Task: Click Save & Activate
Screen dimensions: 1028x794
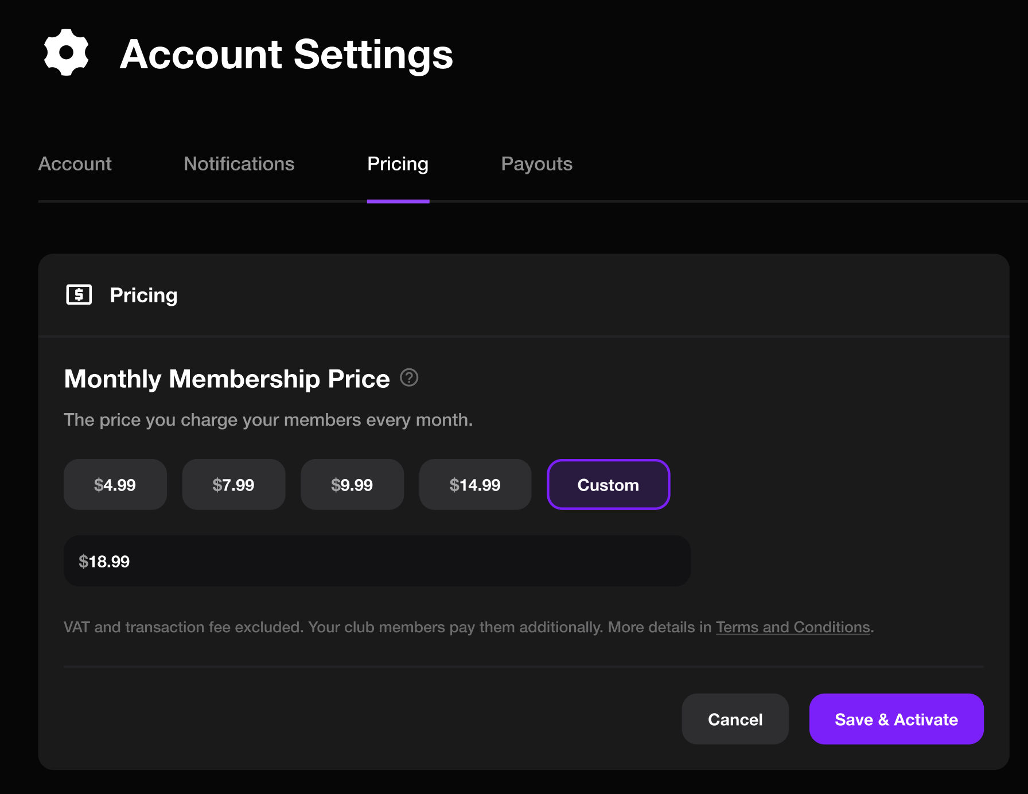Action: [x=896, y=719]
